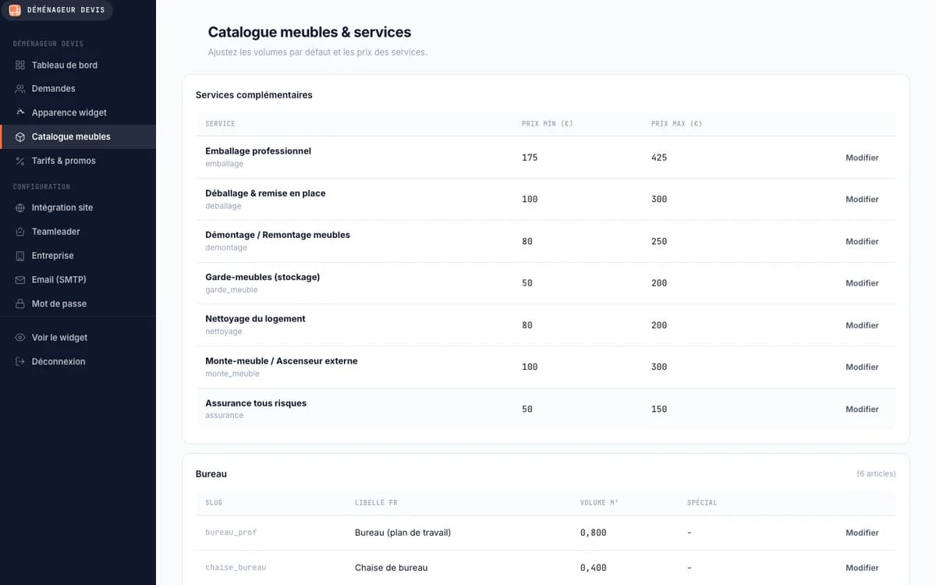This screenshot has width=936, height=585.
Task: Modify Bureau (plan de travail) item
Action: [x=862, y=533]
